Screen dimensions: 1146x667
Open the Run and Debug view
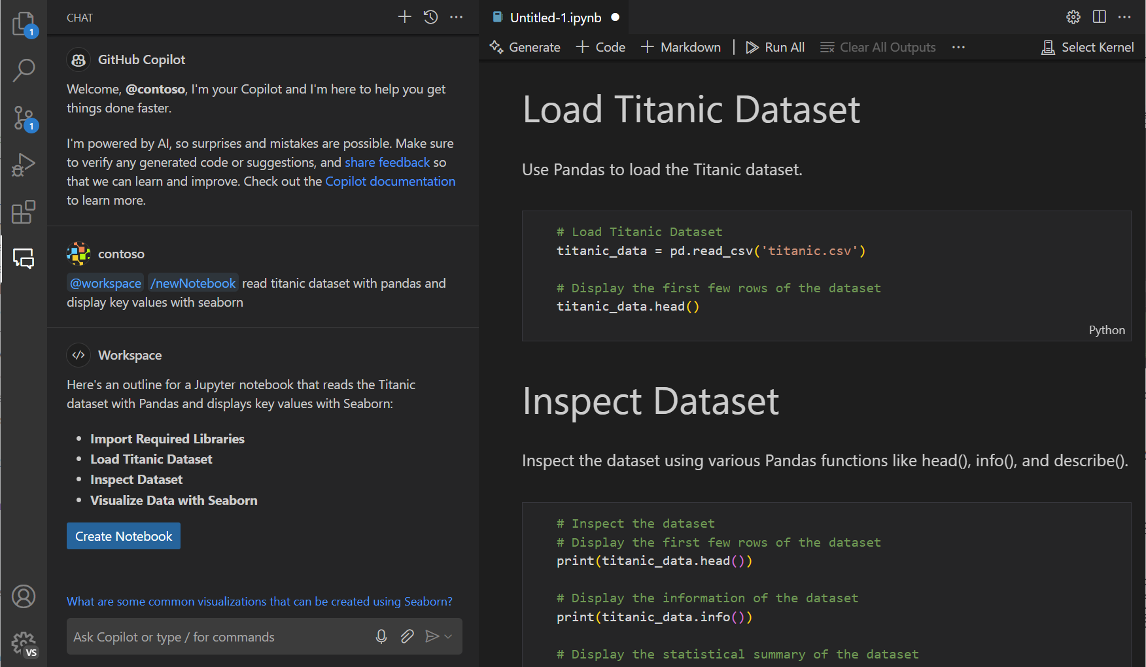coord(24,165)
